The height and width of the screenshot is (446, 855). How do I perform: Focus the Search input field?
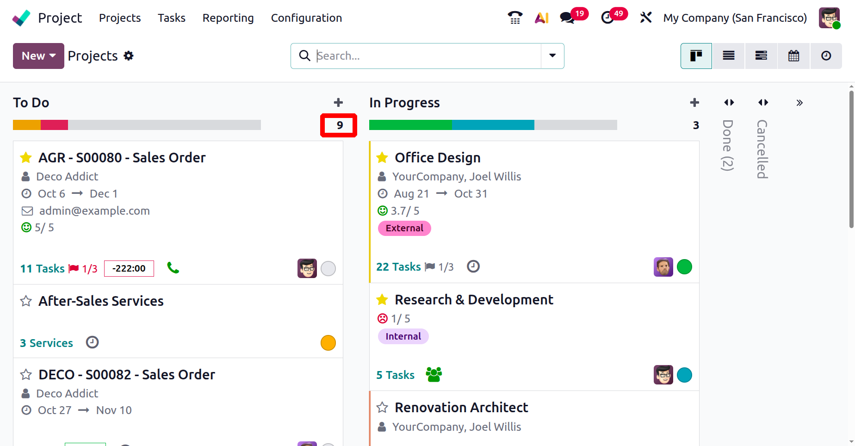point(426,56)
